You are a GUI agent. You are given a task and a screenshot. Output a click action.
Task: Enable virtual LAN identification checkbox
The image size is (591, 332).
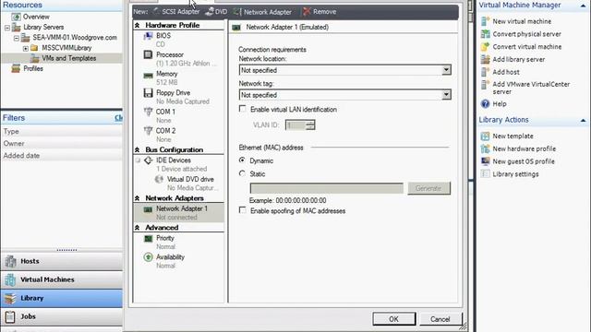243,109
